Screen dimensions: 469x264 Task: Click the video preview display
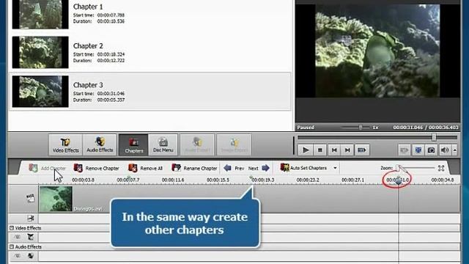377,51
